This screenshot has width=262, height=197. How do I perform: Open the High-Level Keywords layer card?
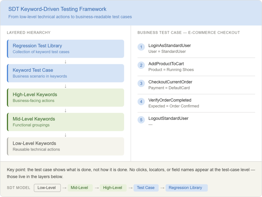66,97
